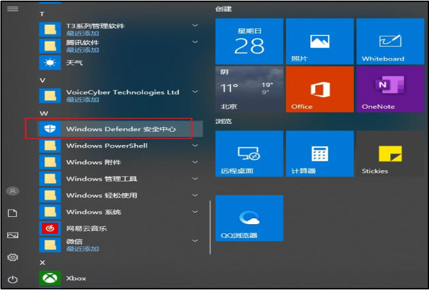Expand the 微信 folder chevron
The height and width of the screenshot is (290, 429).
(195, 241)
